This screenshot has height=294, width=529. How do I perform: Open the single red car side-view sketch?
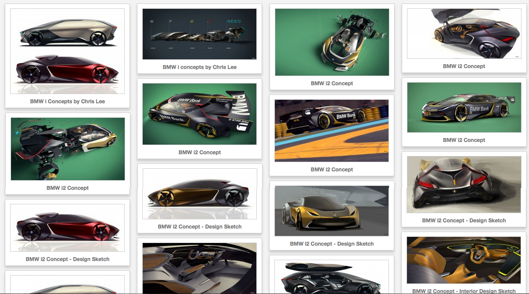coord(67,228)
